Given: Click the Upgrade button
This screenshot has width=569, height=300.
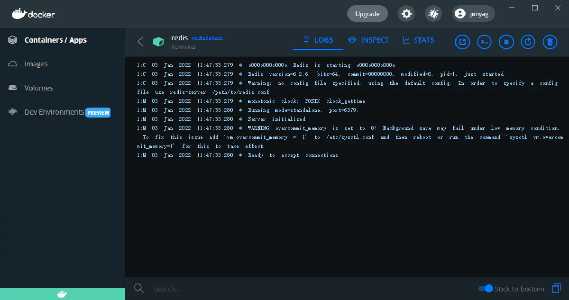Looking at the screenshot, I should point(367,14).
